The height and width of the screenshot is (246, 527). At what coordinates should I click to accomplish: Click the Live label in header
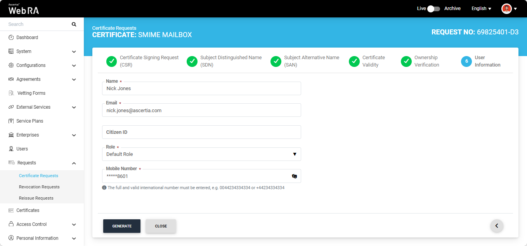(421, 9)
